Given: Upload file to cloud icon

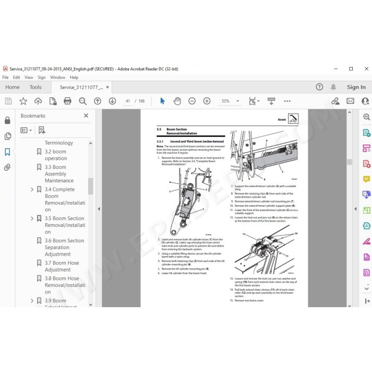Looking at the screenshot, I should [x=38, y=101].
